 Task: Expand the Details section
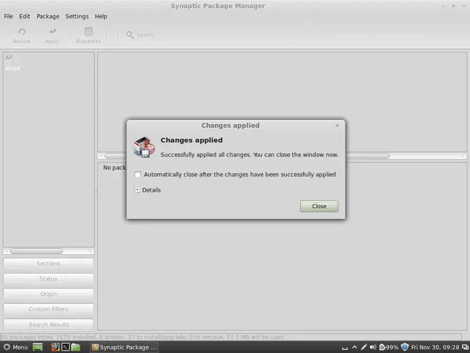(137, 189)
